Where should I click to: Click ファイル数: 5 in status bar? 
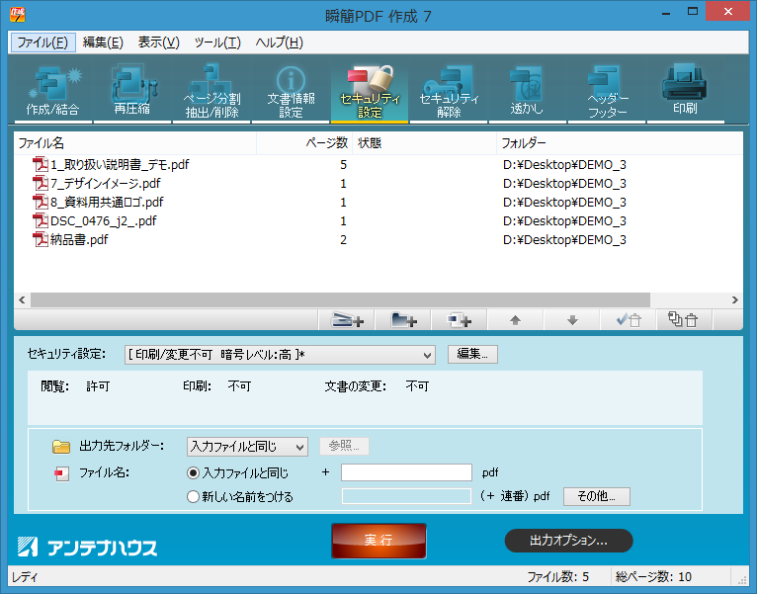(x=557, y=577)
